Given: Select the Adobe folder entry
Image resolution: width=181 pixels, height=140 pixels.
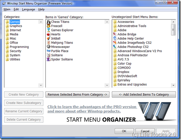Looking at the screenshot, I should pos(122,30).
